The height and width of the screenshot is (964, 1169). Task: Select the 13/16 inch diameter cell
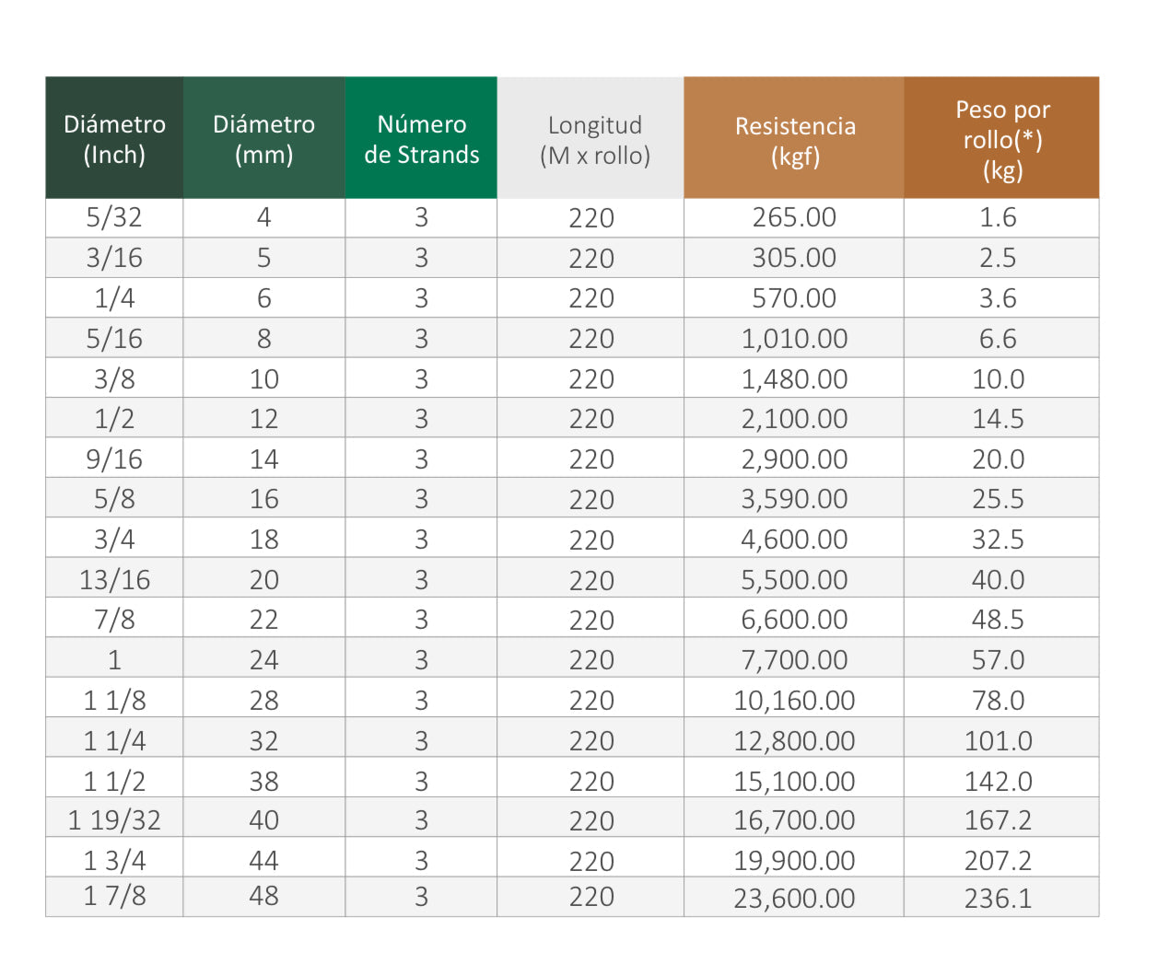coord(114,580)
